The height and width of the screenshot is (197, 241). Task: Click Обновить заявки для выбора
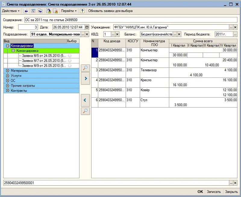(x=110, y=11)
